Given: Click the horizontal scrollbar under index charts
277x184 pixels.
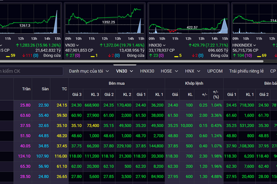Looking at the screenshot, I should click(132, 61).
